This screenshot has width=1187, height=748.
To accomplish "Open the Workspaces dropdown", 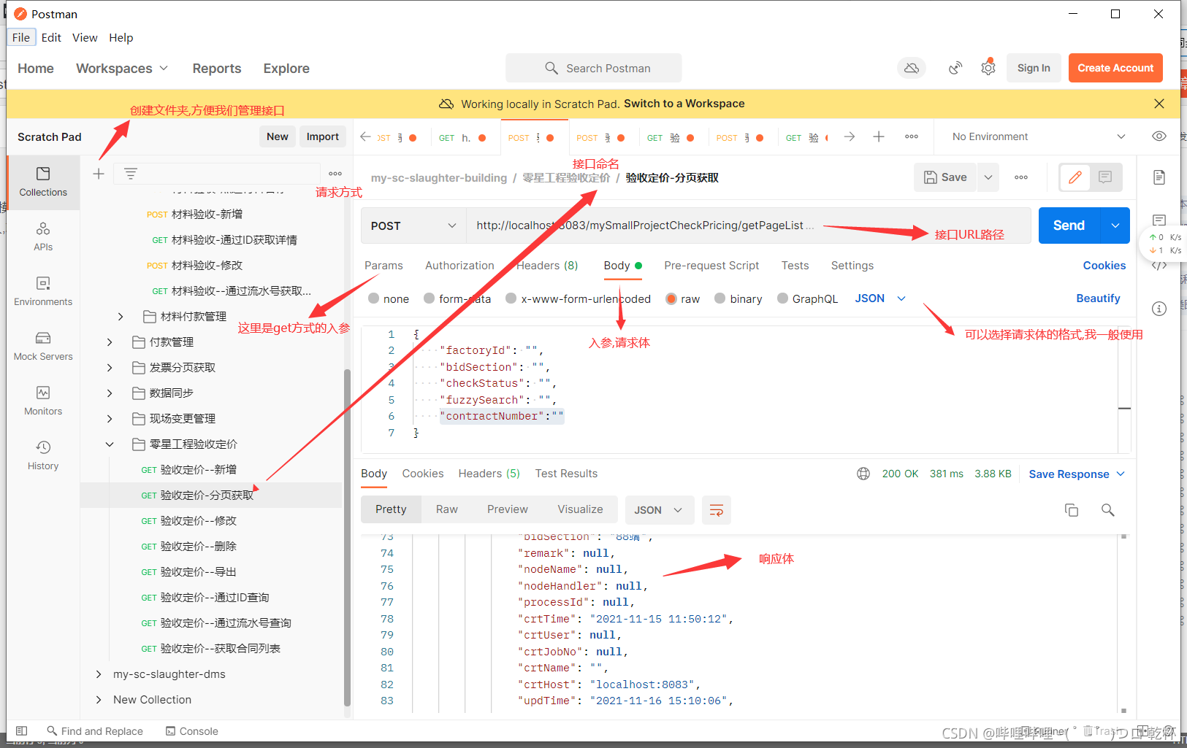I will tap(122, 68).
